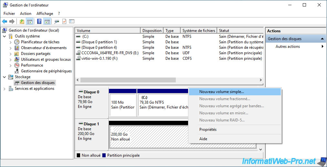Click the red checkmark document toolbar icon
Viewport: 327px width, 167px height.
[64, 21]
